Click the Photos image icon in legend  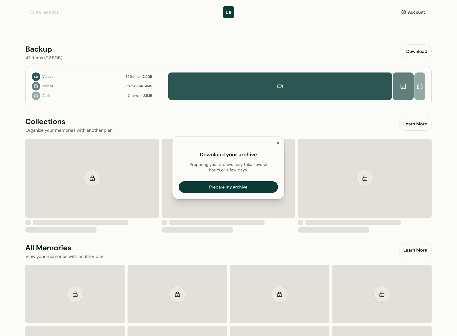[36, 86]
